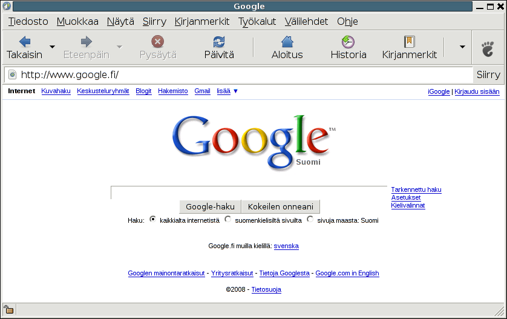Select 'suomenkielisiltä sivuilta' radio button
Image resolution: width=507 pixels, height=319 pixels.
pyautogui.click(x=227, y=220)
